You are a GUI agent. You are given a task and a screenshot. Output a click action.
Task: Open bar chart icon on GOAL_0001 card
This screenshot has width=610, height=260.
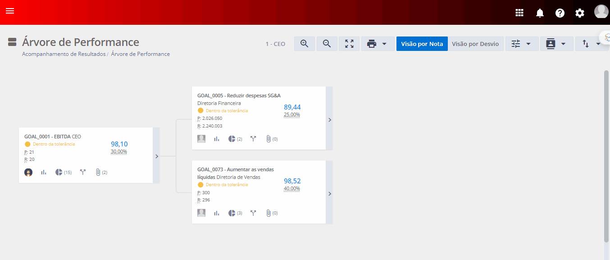click(44, 172)
